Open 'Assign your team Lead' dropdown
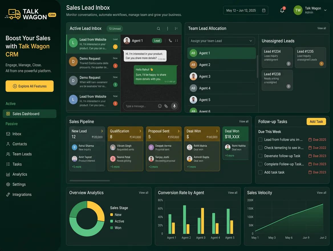 [222, 41]
